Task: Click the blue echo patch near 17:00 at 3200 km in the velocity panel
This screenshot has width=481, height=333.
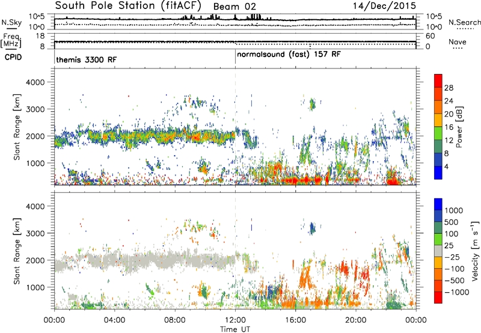Action: (312, 228)
